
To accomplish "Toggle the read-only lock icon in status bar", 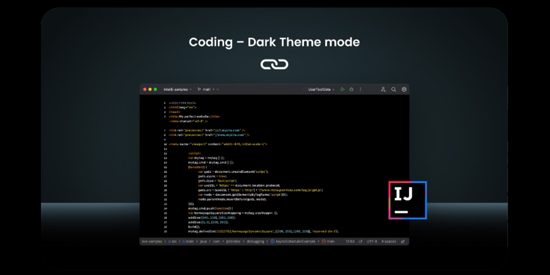I will point(403,241).
